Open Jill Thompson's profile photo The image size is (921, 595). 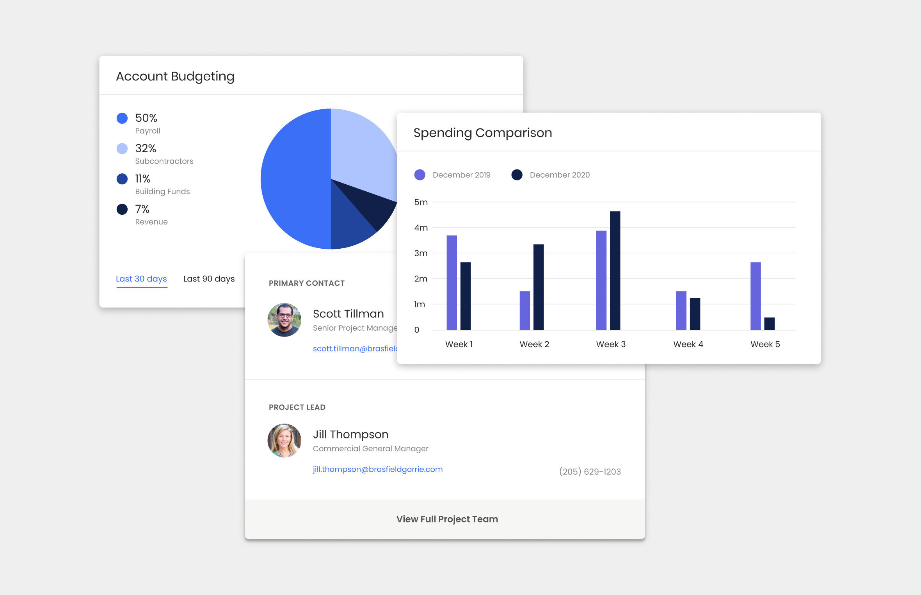[284, 440]
